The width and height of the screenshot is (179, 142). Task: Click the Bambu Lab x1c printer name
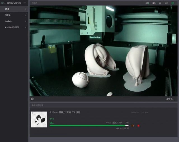click(x=14, y=3)
